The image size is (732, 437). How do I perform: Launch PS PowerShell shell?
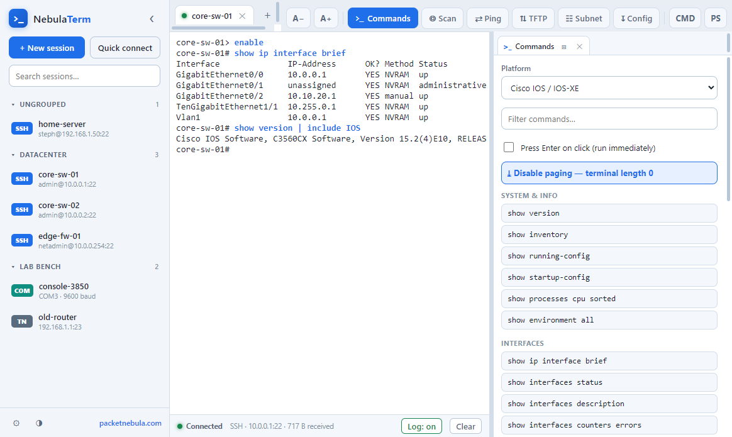coord(716,18)
